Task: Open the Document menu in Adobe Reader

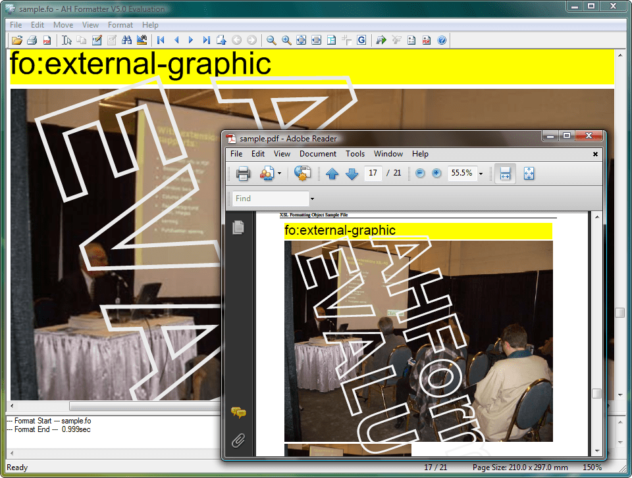Action: pyautogui.click(x=317, y=154)
